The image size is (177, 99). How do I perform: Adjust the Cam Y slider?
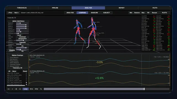pos(22,40)
